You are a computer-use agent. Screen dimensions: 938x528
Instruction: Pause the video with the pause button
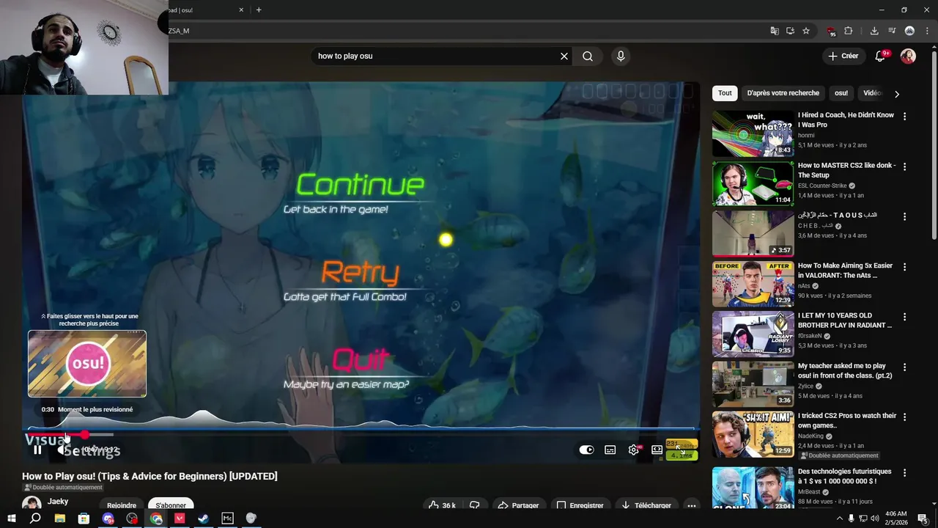pos(37,450)
